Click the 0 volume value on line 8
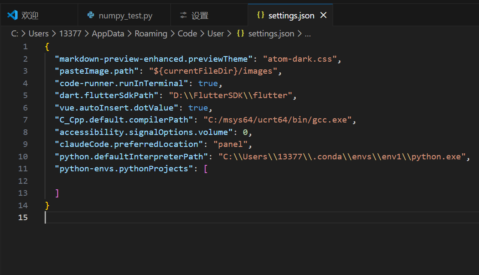Viewport: 479px width, 275px height. 245,132
